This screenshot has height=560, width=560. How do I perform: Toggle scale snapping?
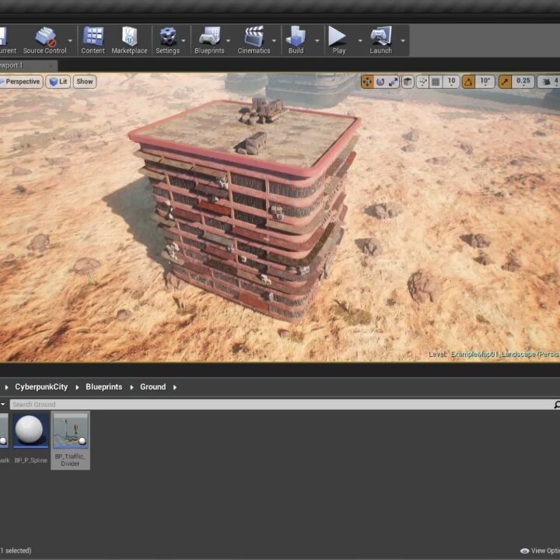pyautogui.click(x=505, y=82)
